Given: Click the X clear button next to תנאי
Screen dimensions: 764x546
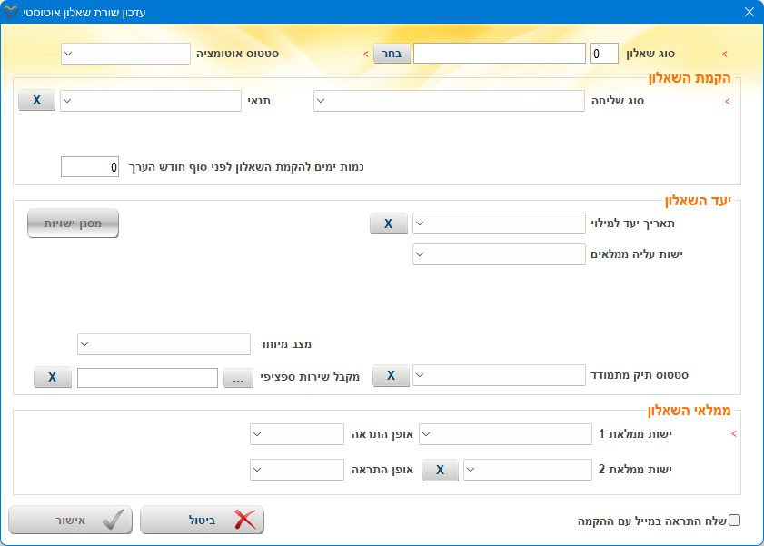Looking at the screenshot, I should (36, 100).
